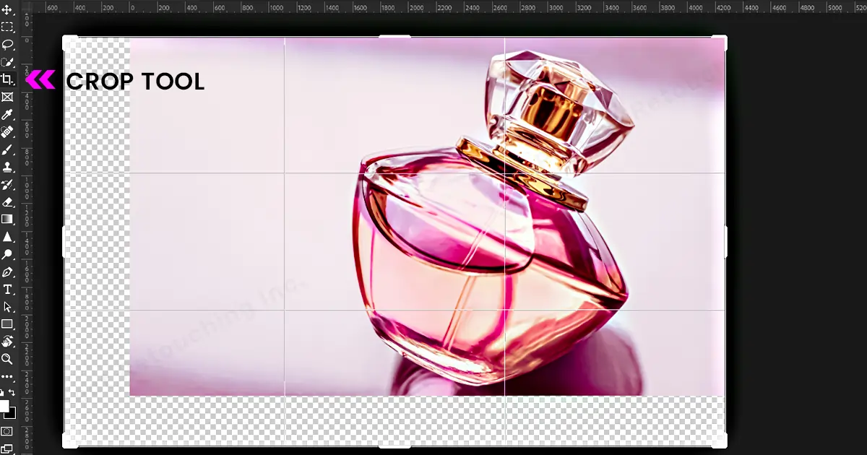Choose the Gradient tool
This screenshot has height=455, width=867.
(7, 219)
